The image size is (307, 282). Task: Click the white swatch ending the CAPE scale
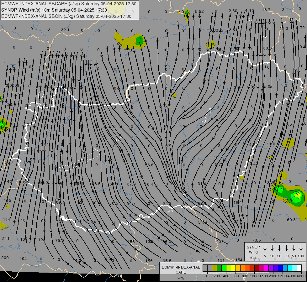click(x=299, y=268)
